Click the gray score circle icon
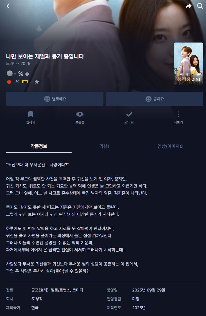This screenshot has height=316, width=206. pos(10,73)
